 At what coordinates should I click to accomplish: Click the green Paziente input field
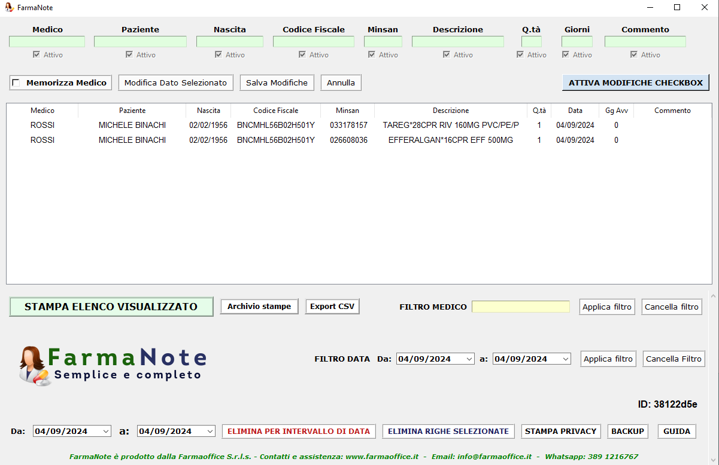point(140,42)
